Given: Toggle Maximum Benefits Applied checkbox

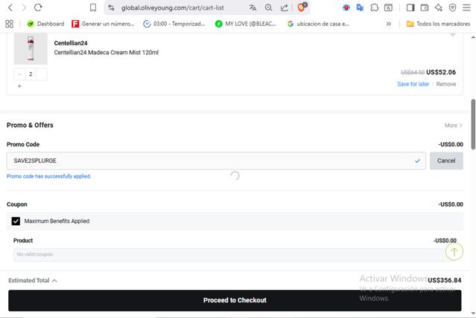Looking at the screenshot, I should tap(16, 221).
